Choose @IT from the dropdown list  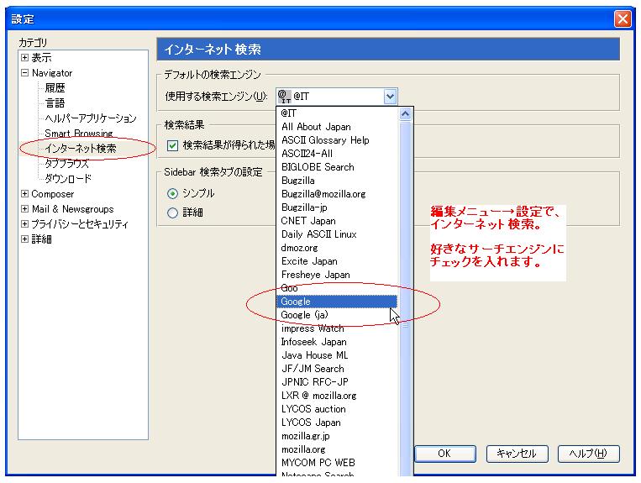[x=337, y=113]
